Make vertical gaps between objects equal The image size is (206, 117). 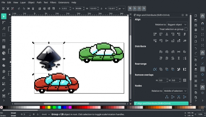pos(179,58)
